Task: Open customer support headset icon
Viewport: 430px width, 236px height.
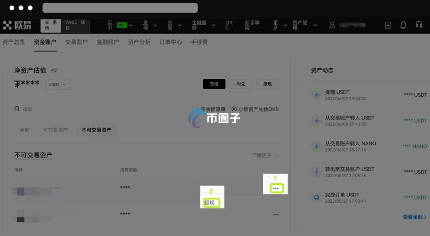Action: (419, 25)
